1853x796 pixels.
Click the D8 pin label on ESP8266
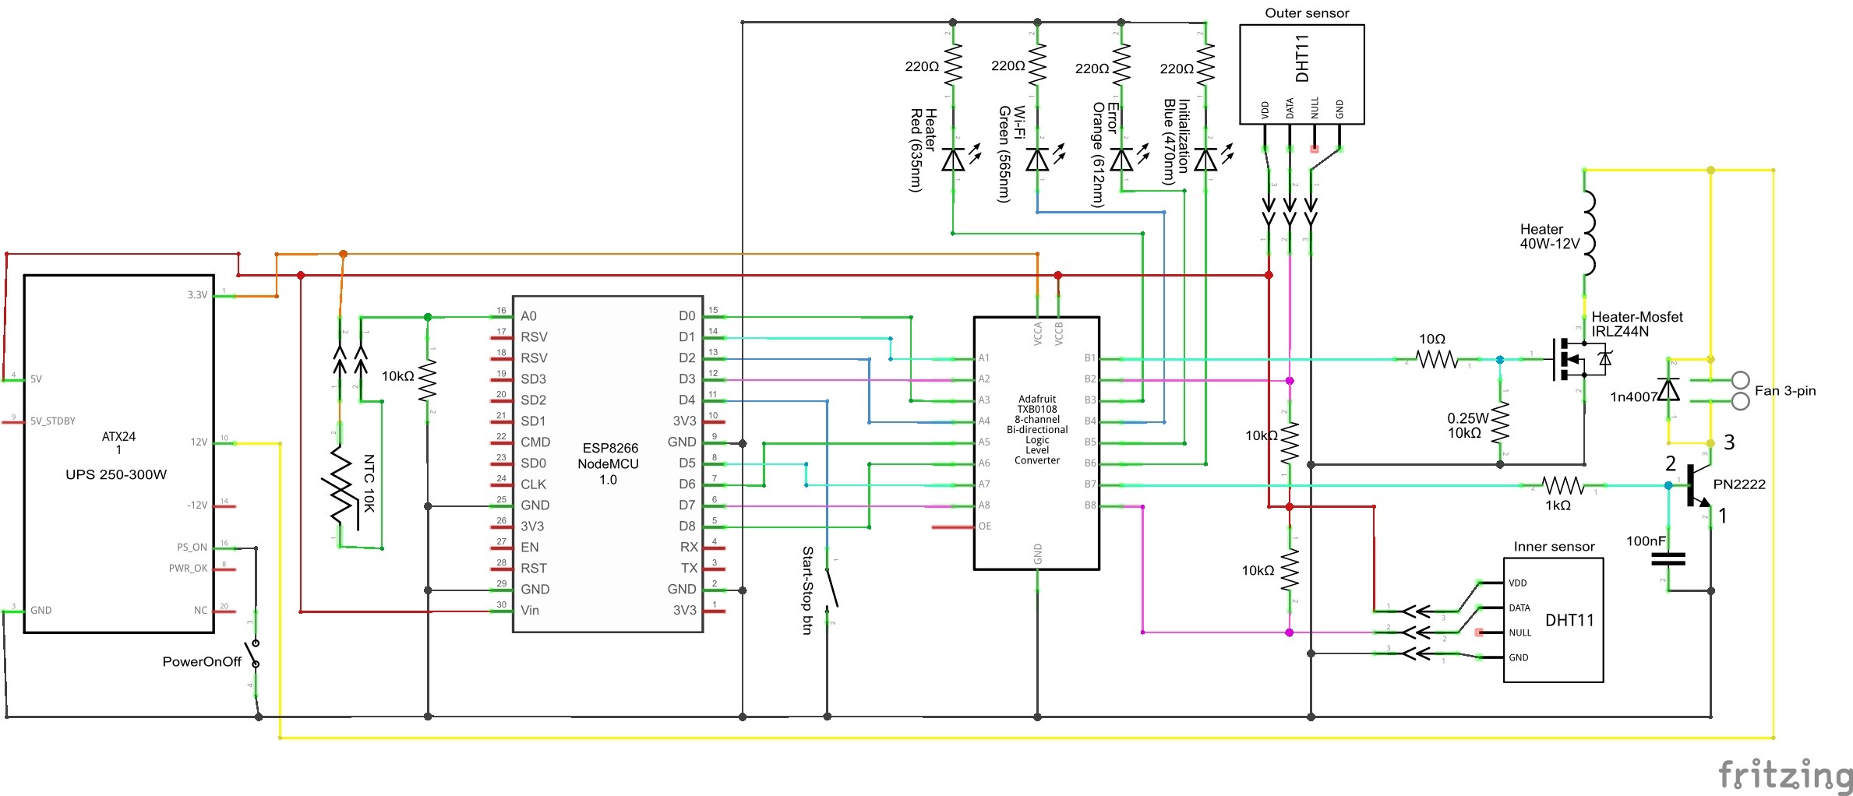[686, 526]
